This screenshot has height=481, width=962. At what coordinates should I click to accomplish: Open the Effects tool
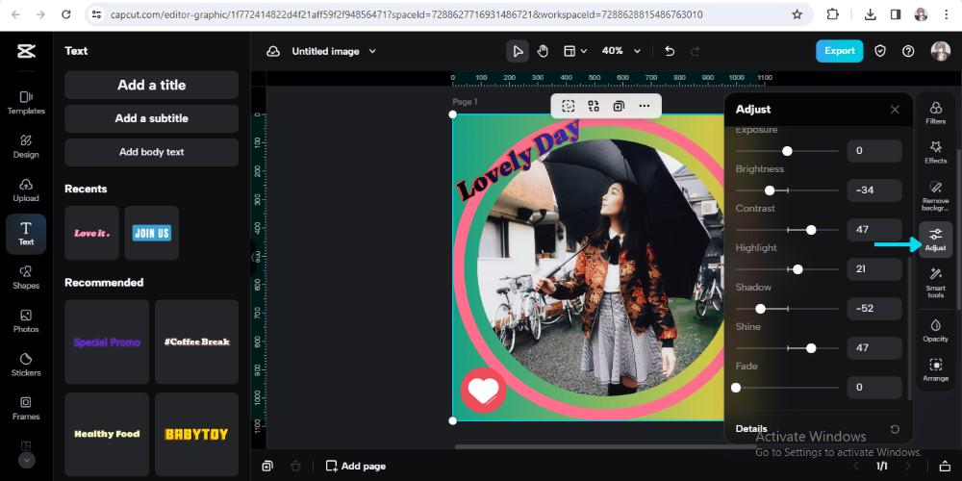936,152
